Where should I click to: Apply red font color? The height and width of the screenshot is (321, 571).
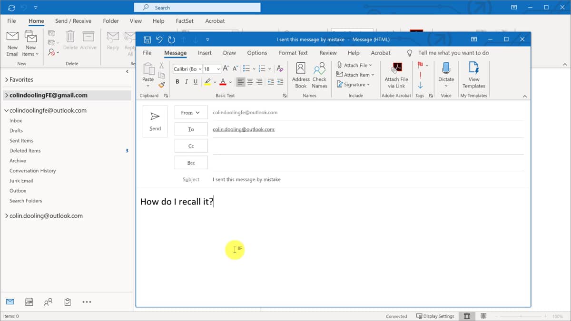click(223, 82)
